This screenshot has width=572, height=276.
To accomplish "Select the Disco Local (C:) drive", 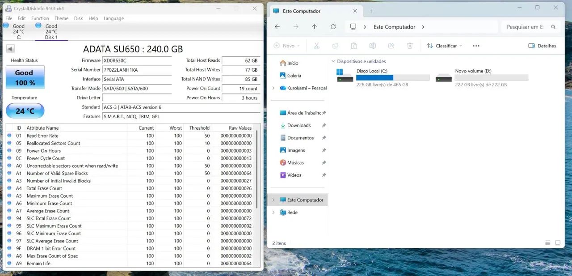I will coord(383,77).
